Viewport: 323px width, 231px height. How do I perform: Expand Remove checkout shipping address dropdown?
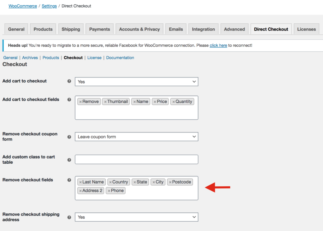(137, 217)
